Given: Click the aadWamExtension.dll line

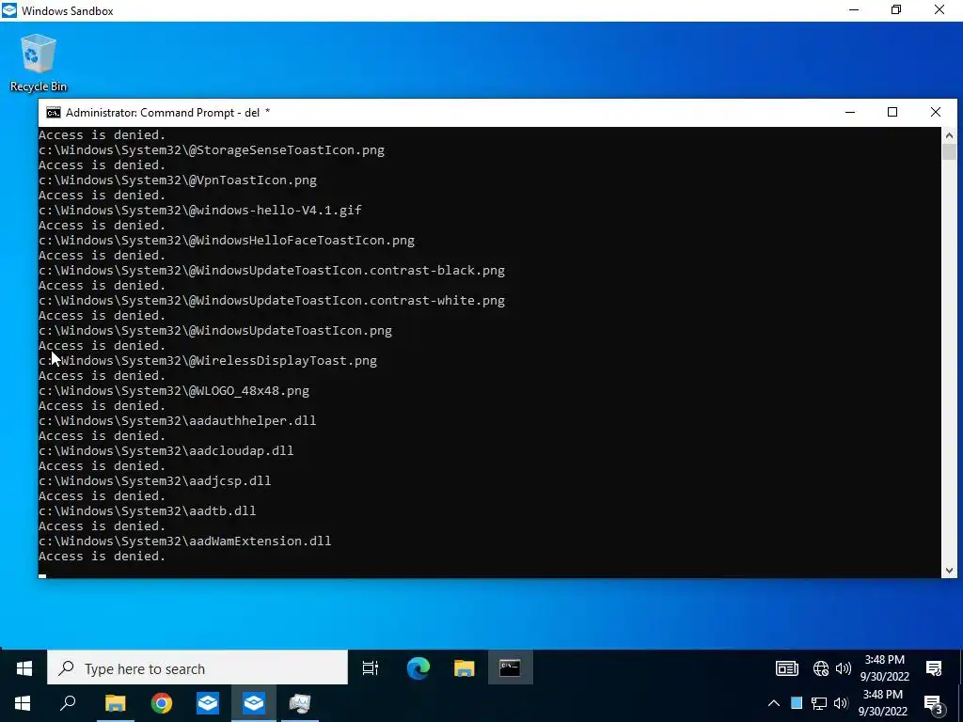Looking at the screenshot, I should pyautogui.click(x=185, y=541).
